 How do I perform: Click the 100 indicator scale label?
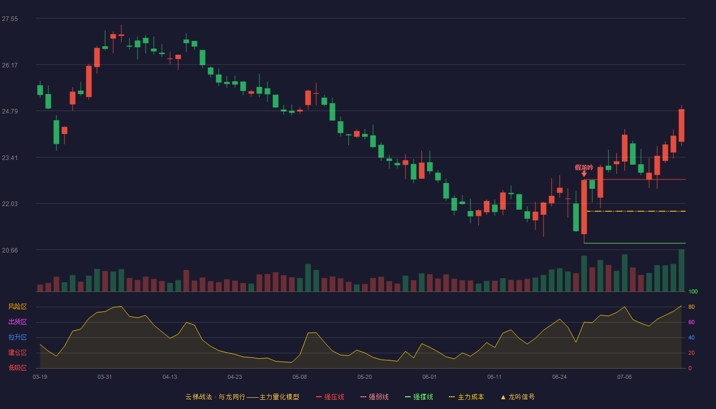coord(693,292)
